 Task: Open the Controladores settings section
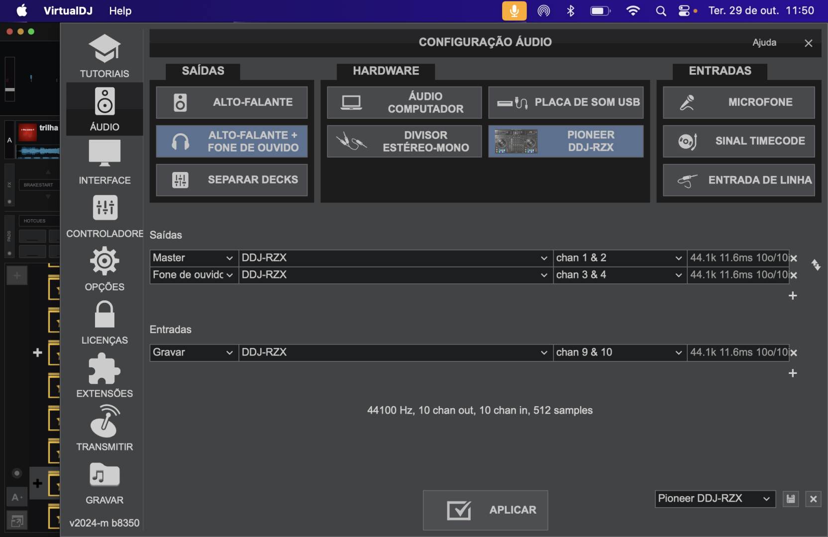(x=104, y=216)
